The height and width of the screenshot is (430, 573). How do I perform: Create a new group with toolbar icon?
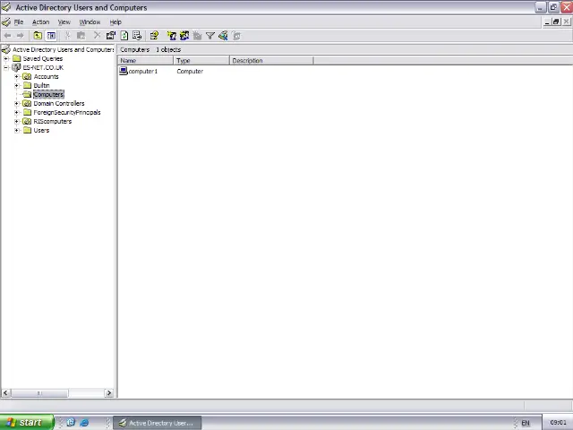click(x=184, y=36)
